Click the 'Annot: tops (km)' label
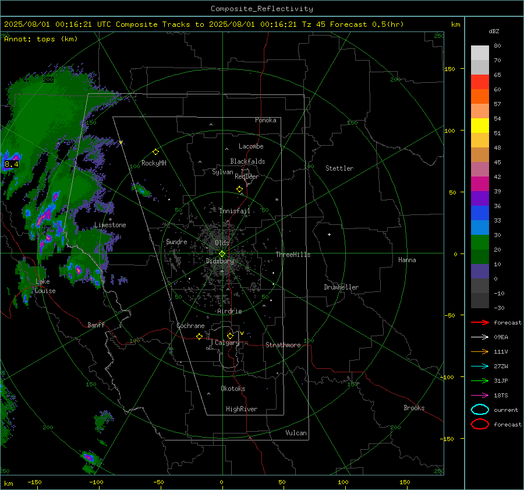Screen dimensions: 524x490 click(x=41, y=39)
